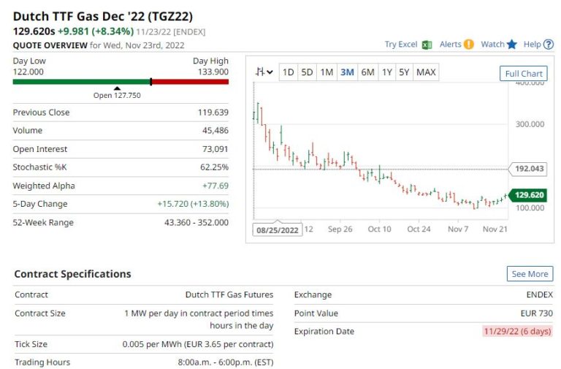Click the 08/25/2022 date marker on chart
This screenshot has width=561, height=369.
278,229
